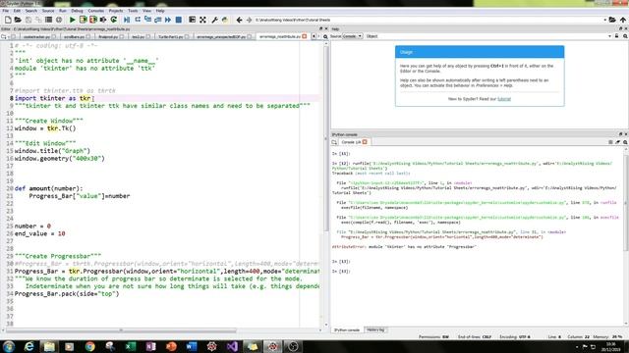
Task: Click the green Run file button
Action: pos(73,20)
